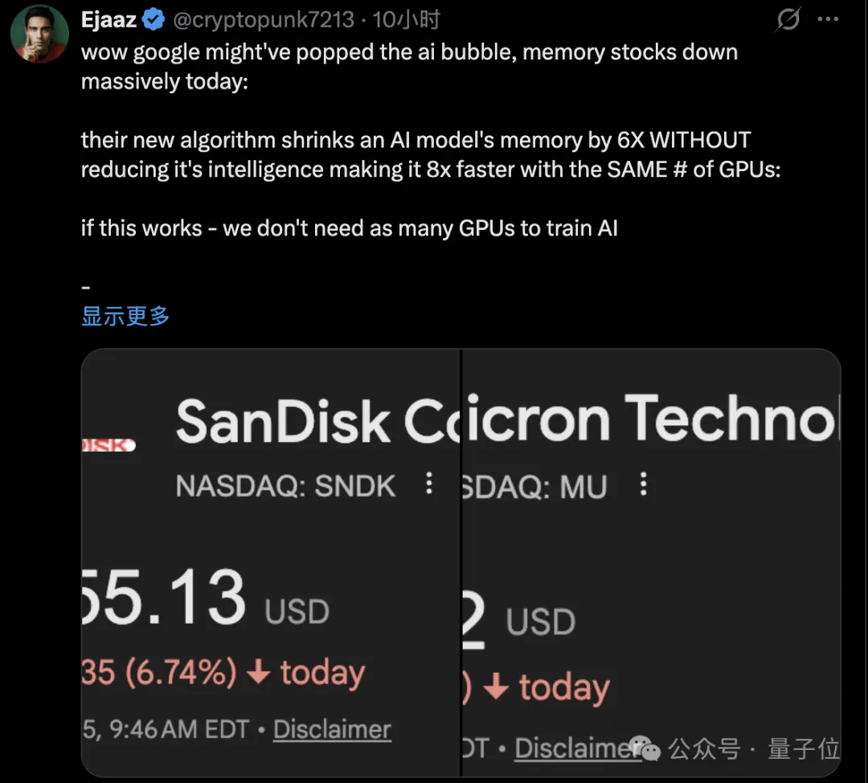The image size is (868, 783).
Task: Click the 10小时 timestamp
Action: click(407, 19)
